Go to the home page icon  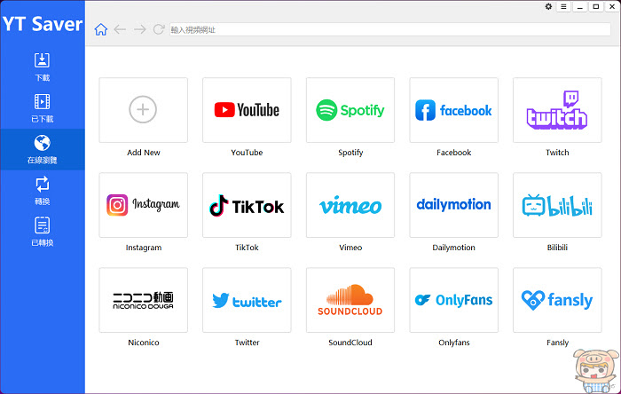pyautogui.click(x=101, y=29)
